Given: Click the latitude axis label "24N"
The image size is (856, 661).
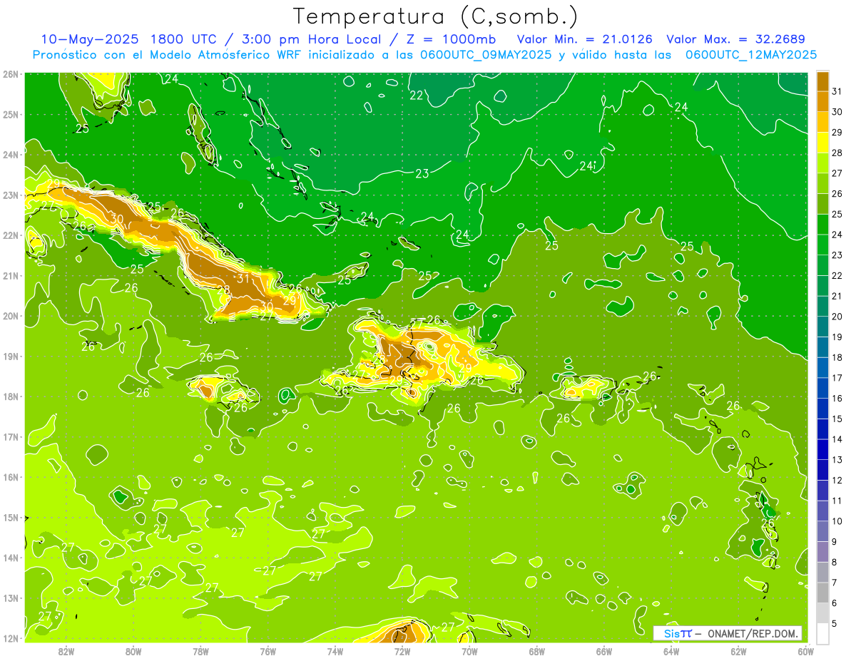Looking at the screenshot, I should pyautogui.click(x=11, y=155).
